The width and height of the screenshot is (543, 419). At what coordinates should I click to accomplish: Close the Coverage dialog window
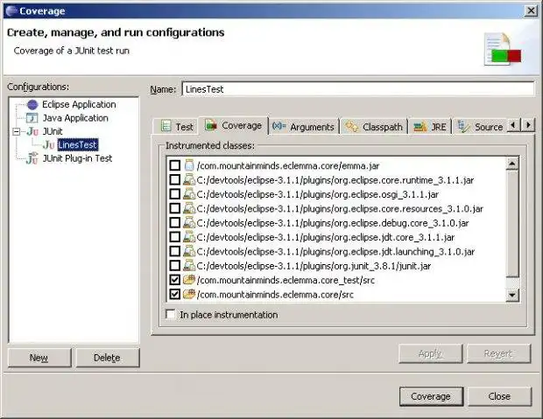[x=531, y=11]
